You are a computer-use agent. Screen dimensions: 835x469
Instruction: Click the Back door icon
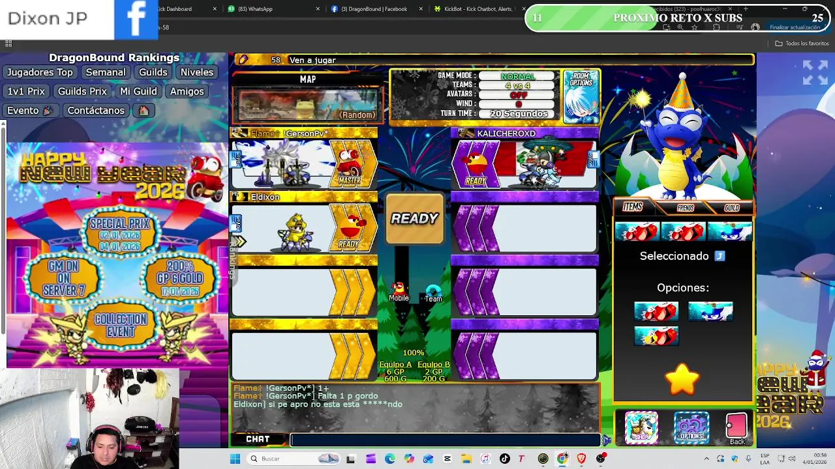pos(736,428)
